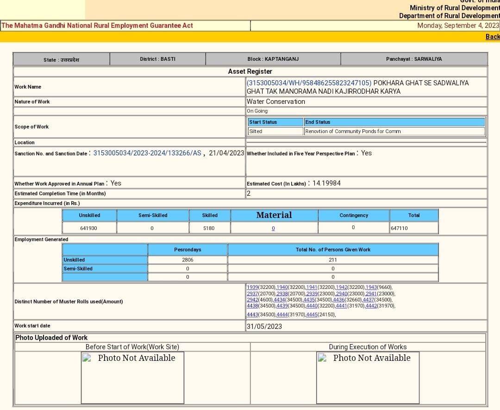
Task: Click broken image icon under Before Start of Work
Action: coord(87,358)
